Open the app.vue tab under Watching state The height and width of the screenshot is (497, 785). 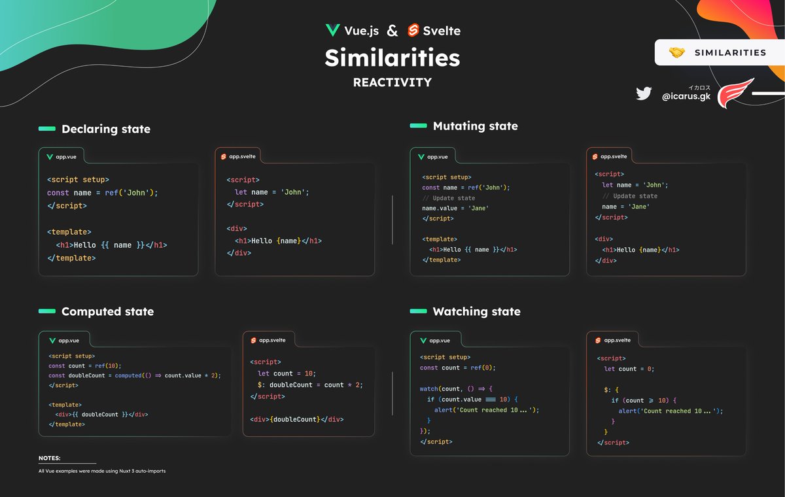click(x=435, y=340)
